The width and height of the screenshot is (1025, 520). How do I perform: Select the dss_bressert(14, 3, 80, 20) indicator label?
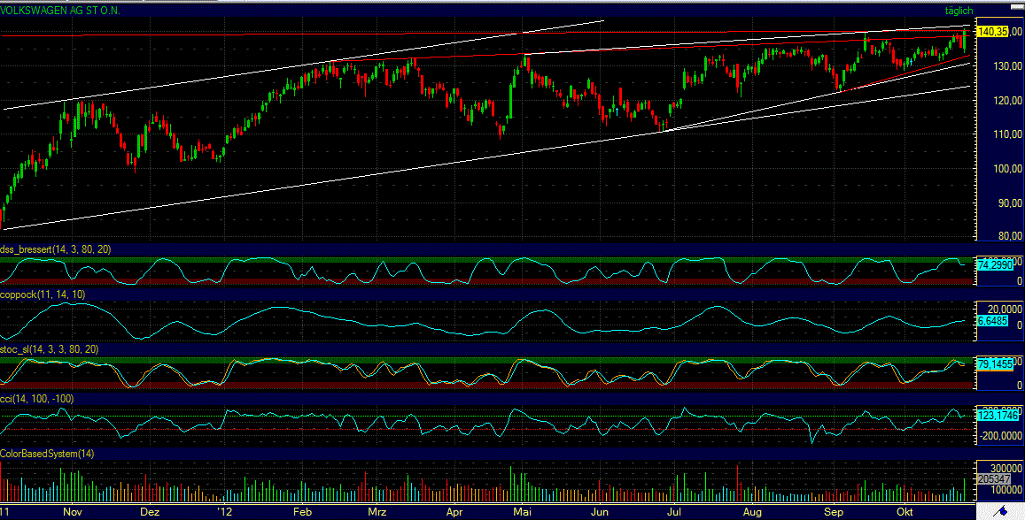pyautogui.click(x=56, y=249)
